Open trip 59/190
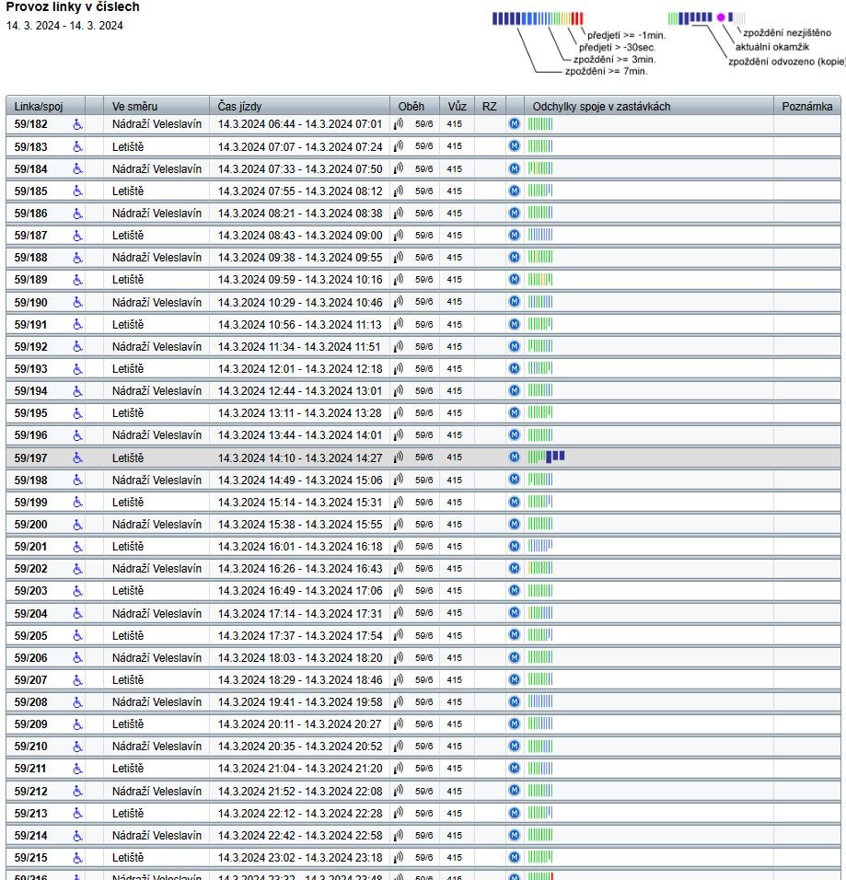 (x=31, y=303)
